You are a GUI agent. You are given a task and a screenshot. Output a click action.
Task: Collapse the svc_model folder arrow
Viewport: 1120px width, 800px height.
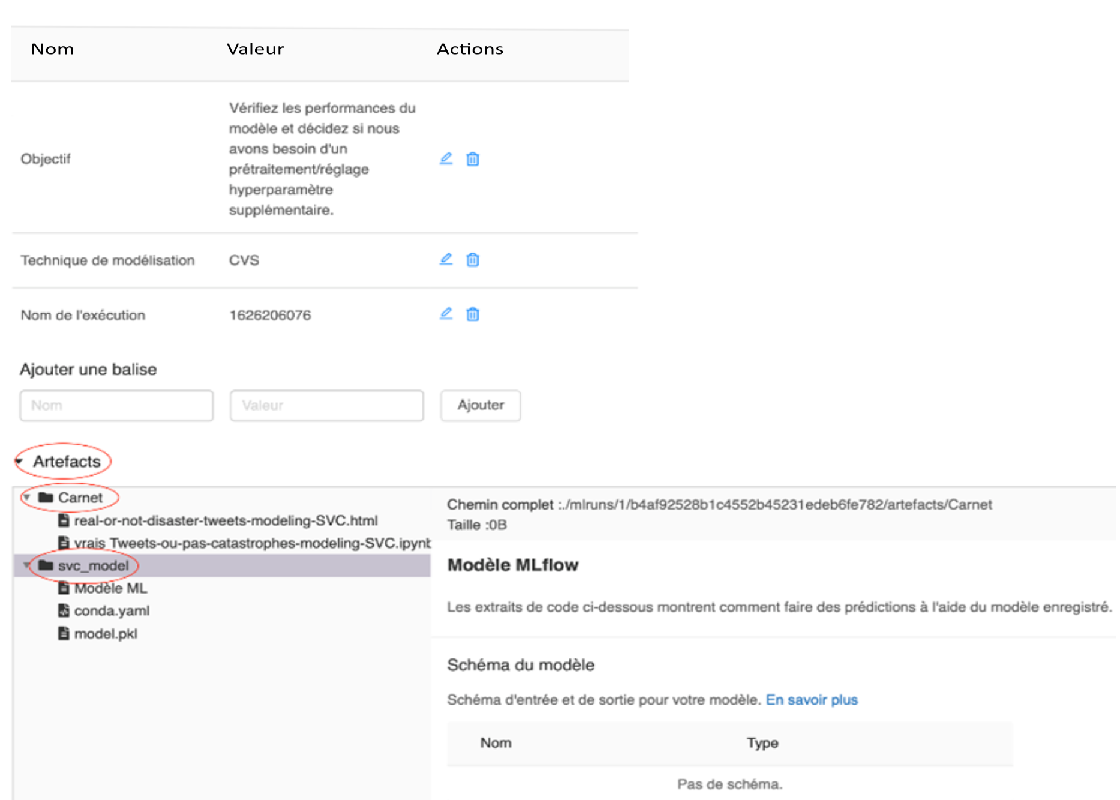(x=27, y=565)
